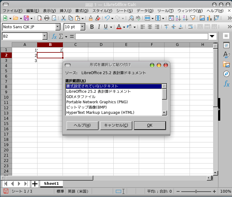Open the Function Wizard fx icon
Viewport: 232px width, 197px height.
[54, 36]
